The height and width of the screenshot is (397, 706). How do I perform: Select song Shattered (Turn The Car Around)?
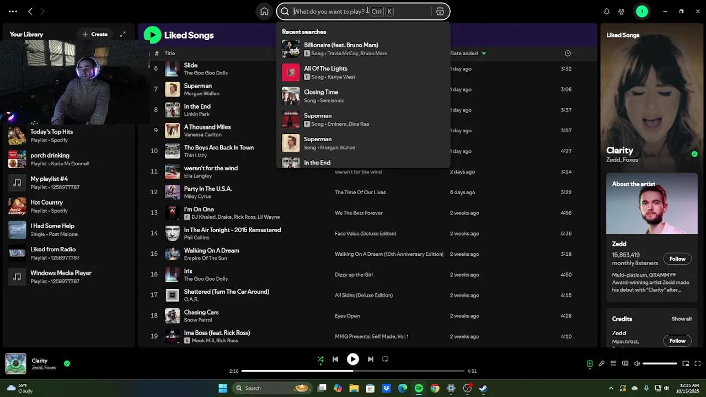point(226,292)
